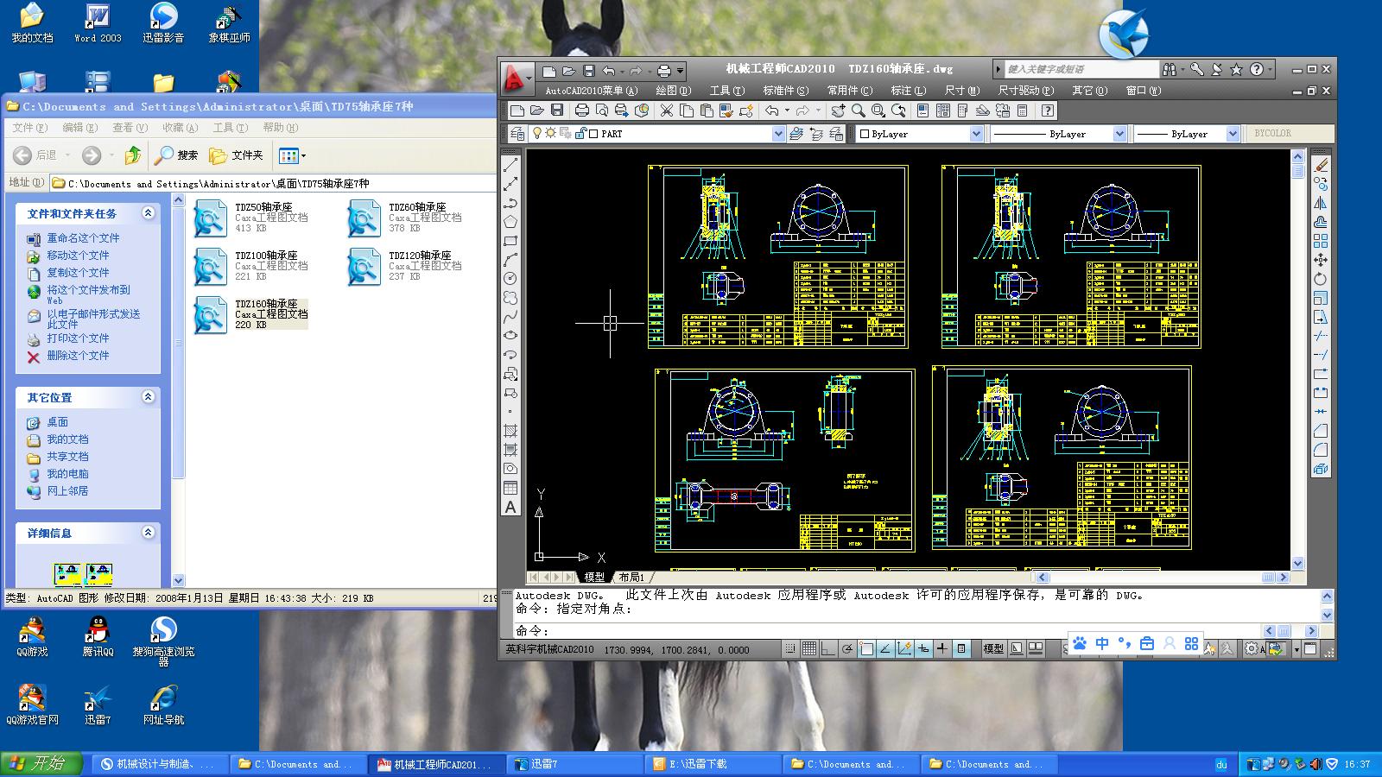The width and height of the screenshot is (1382, 777).
Task: Open the PART layer dropdown
Action: point(778,134)
